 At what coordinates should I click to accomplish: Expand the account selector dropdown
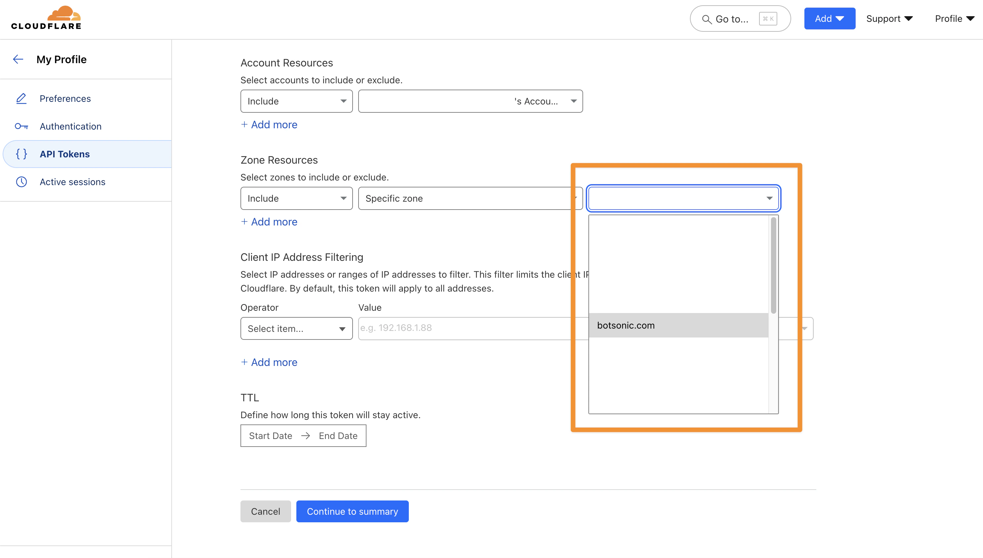470,101
